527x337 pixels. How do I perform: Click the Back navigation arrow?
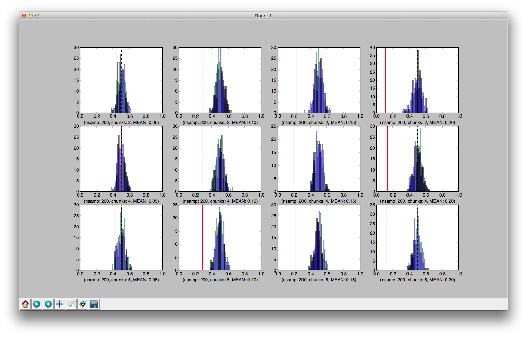37,304
